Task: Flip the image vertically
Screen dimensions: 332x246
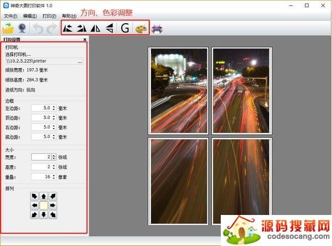Action: 110,28
